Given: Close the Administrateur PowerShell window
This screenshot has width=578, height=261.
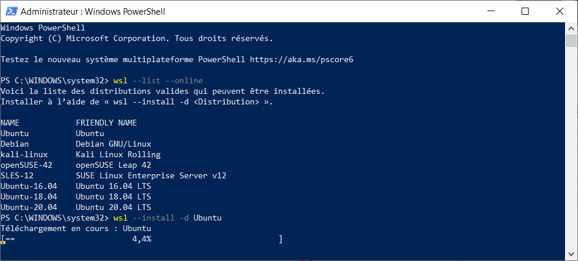Looking at the screenshot, I should coord(560,11).
